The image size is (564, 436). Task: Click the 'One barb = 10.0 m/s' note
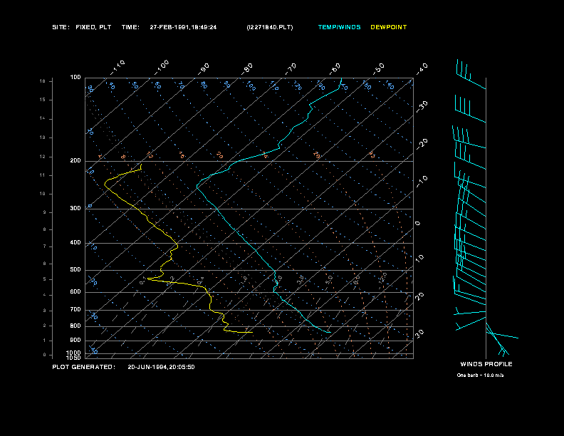tap(480, 375)
